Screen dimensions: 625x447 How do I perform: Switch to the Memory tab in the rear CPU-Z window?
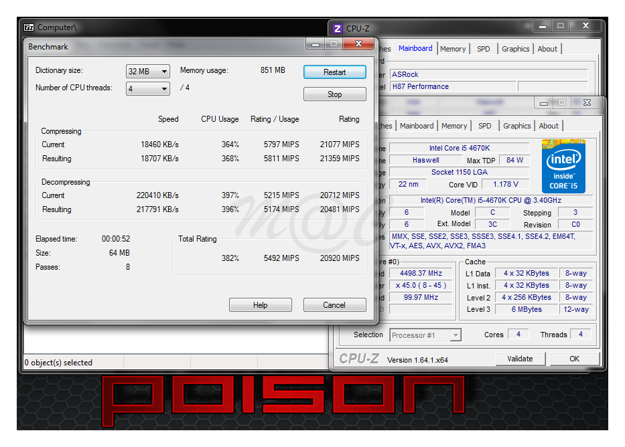453,49
